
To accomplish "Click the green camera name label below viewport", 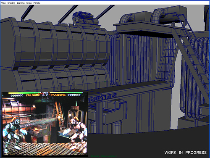I will (x=104, y=156).
